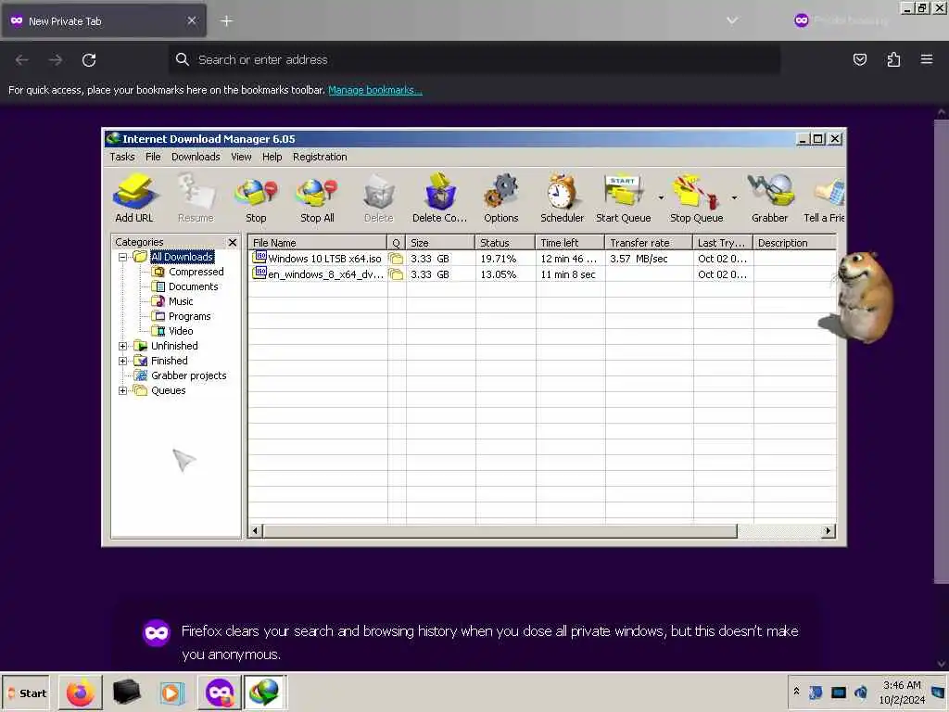Open the Grabber tool icon
Viewport: 949px width, 712px height.
click(x=770, y=198)
